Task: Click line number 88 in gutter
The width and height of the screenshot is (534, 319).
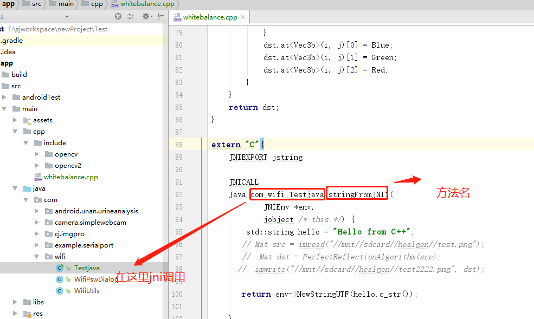Action: click(179, 145)
